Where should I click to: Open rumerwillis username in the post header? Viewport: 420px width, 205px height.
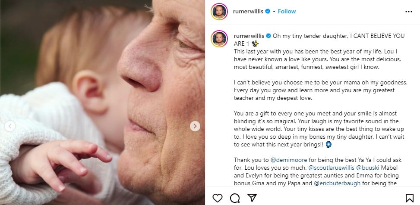(x=249, y=11)
